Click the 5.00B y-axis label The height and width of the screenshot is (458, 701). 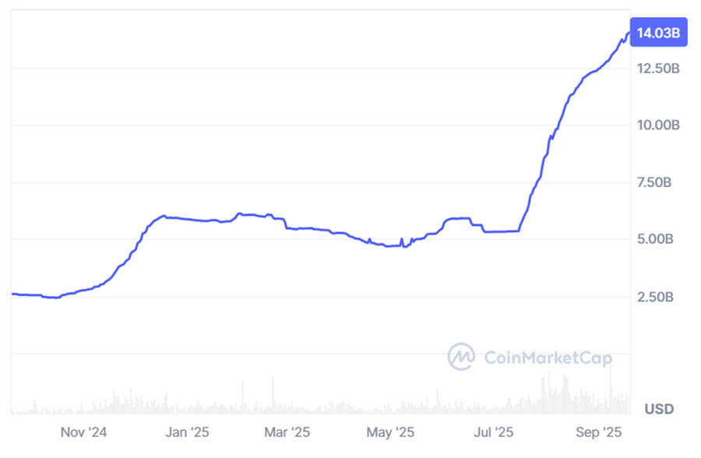[x=655, y=239]
